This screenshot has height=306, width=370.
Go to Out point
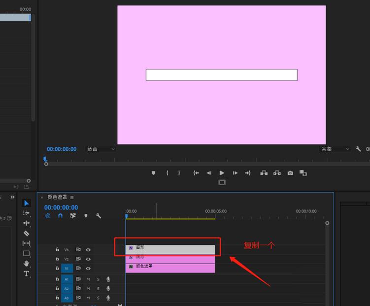point(248,173)
